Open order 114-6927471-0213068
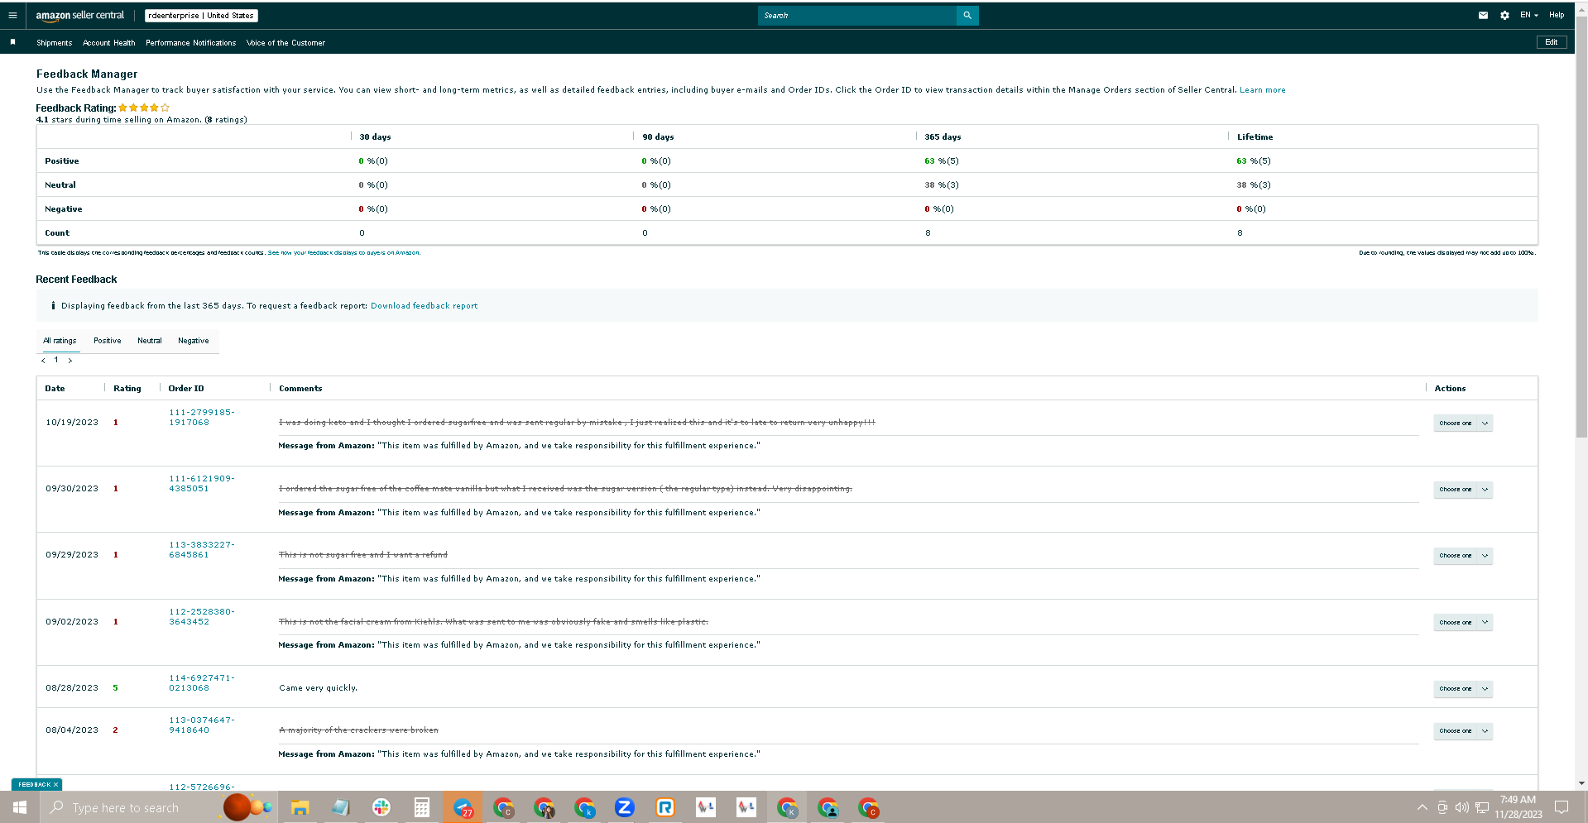Image resolution: width=1588 pixels, height=823 pixels. click(202, 683)
